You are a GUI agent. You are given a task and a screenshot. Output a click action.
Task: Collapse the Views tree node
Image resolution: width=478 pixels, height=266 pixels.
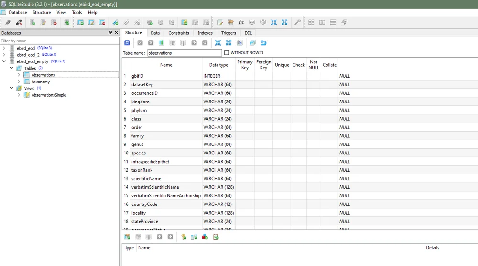tap(11, 88)
